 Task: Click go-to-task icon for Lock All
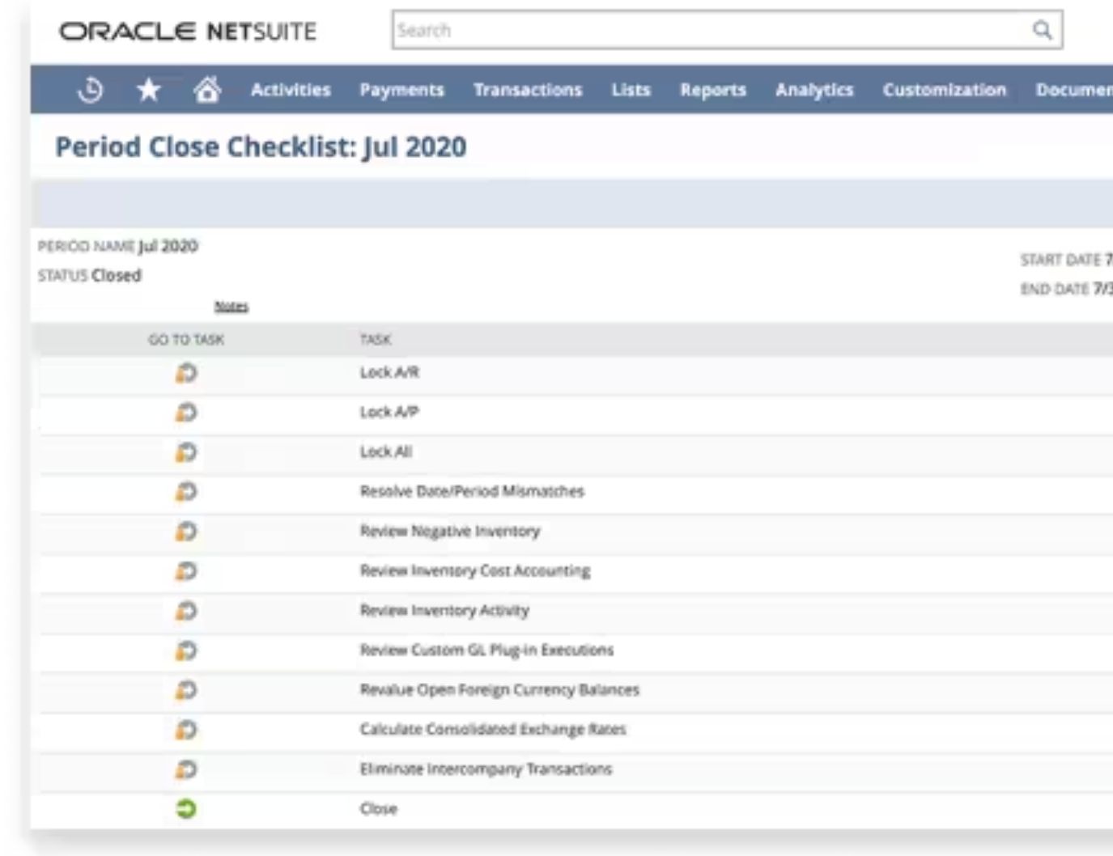(186, 452)
